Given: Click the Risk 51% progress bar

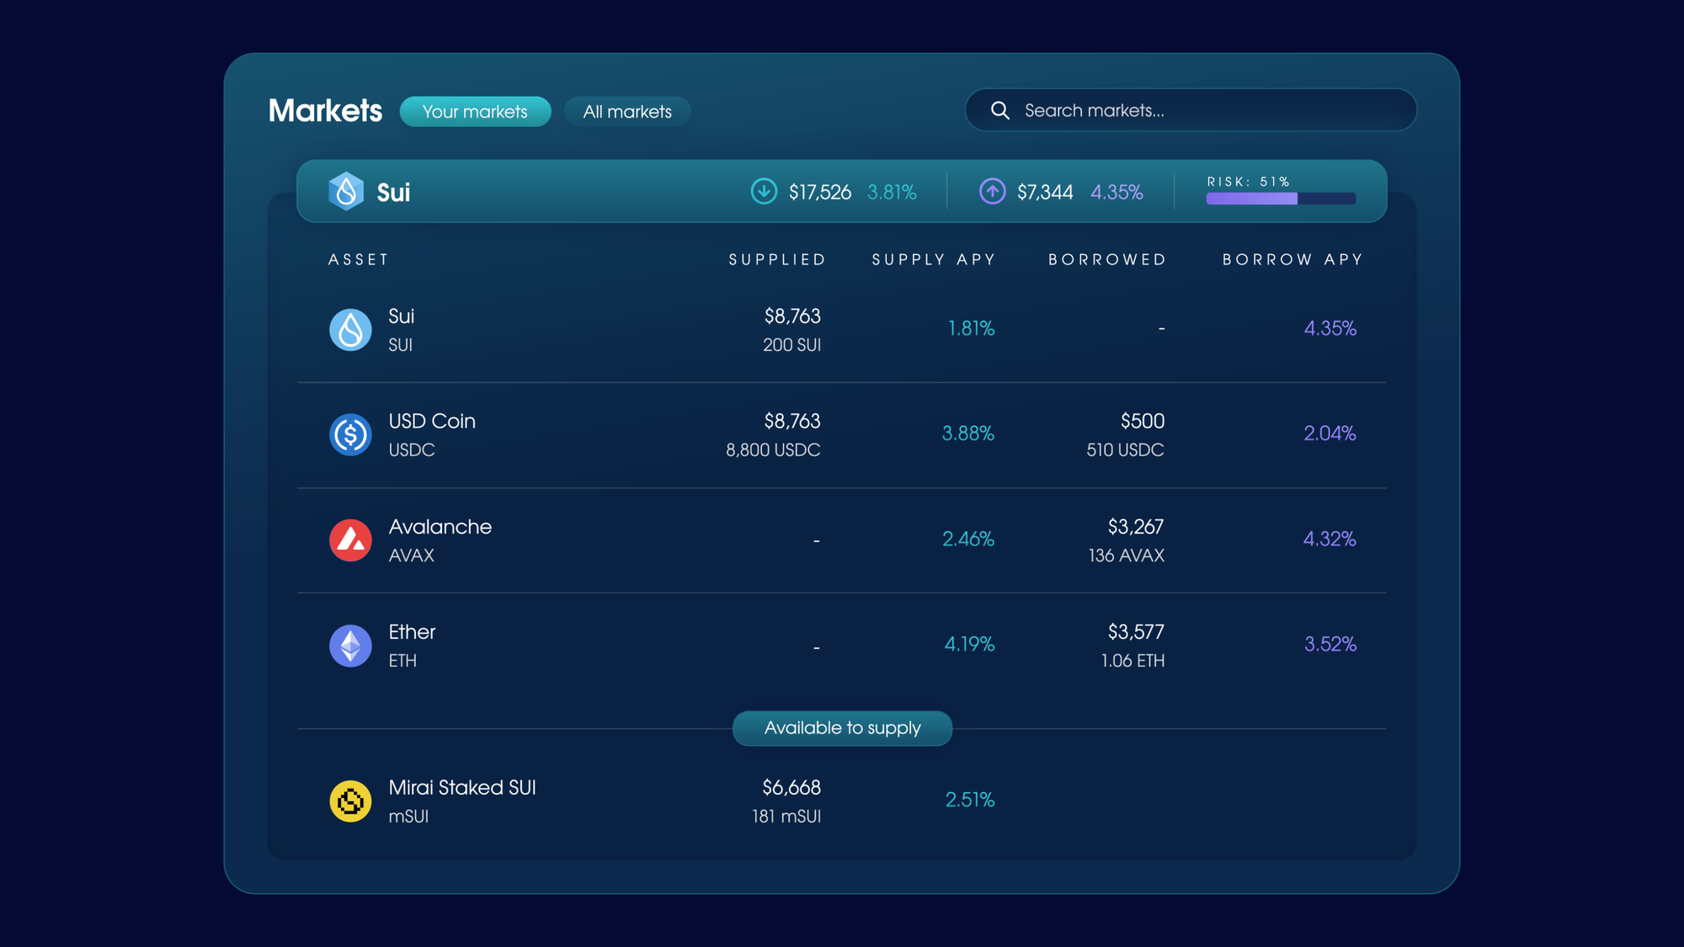Looking at the screenshot, I should pyautogui.click(x=1280, y=199).
